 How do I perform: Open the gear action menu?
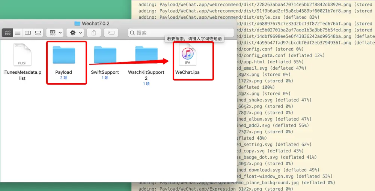tap(75, 33)
